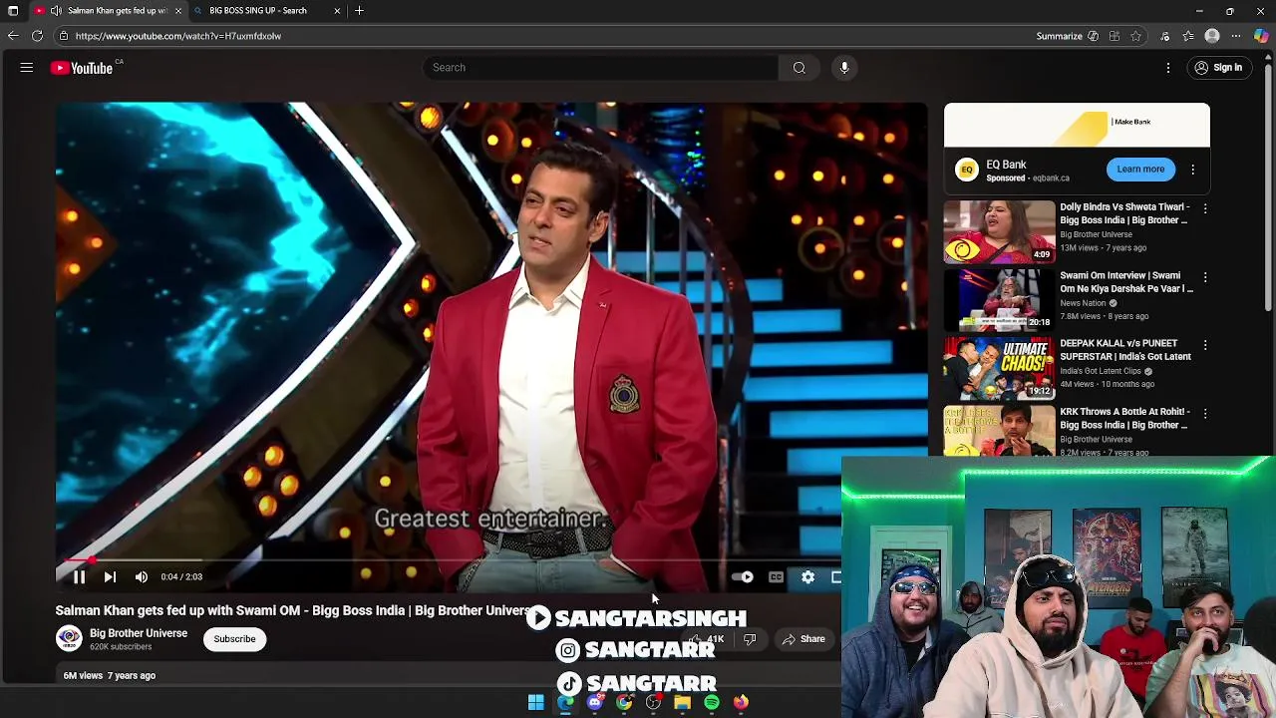Click the News Nation channel name
Image resolution: width=1276 pixels, height=718 pixels.
1084,303
